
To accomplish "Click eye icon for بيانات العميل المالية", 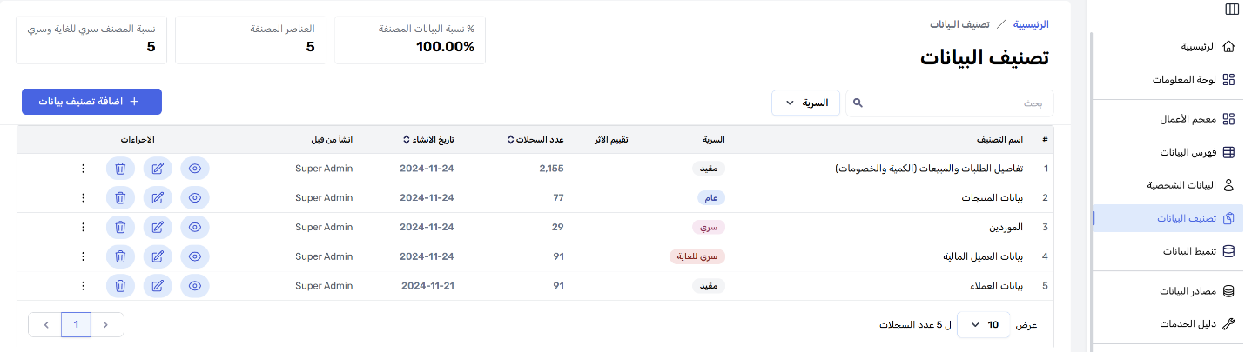I will tap(195, 256).
